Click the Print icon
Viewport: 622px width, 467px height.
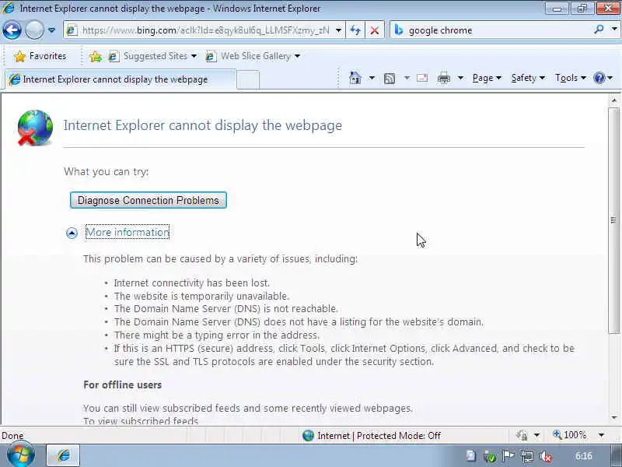click(443, 79)
